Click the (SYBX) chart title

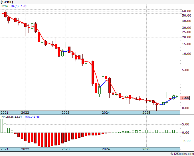point(7,2)
